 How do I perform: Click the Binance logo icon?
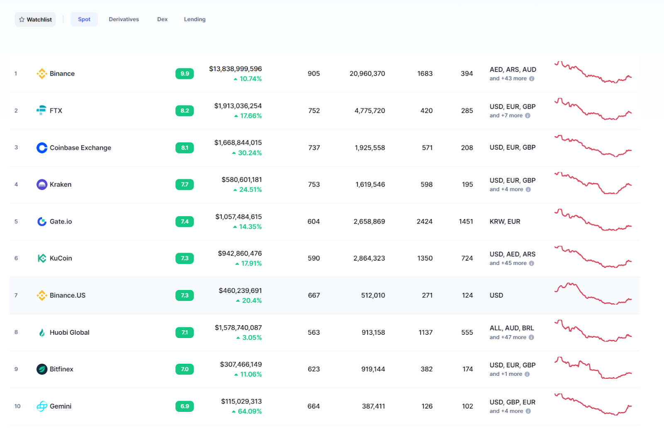coord(42,74)
